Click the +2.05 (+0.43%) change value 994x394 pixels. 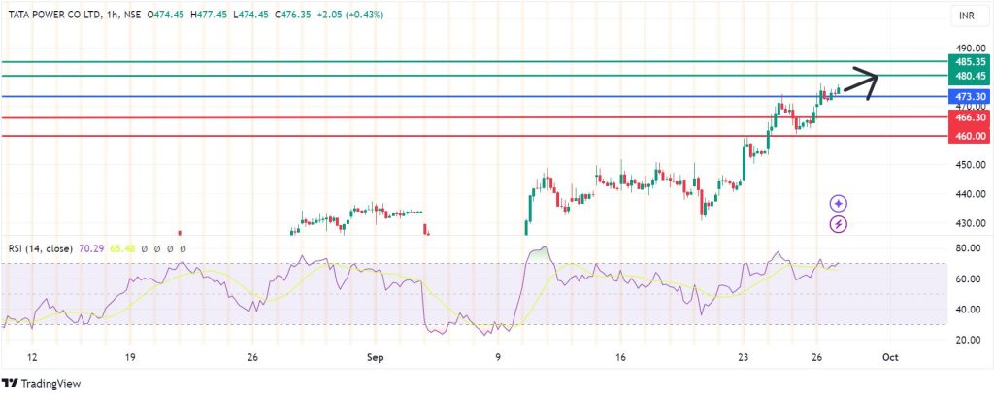[349, 15]
